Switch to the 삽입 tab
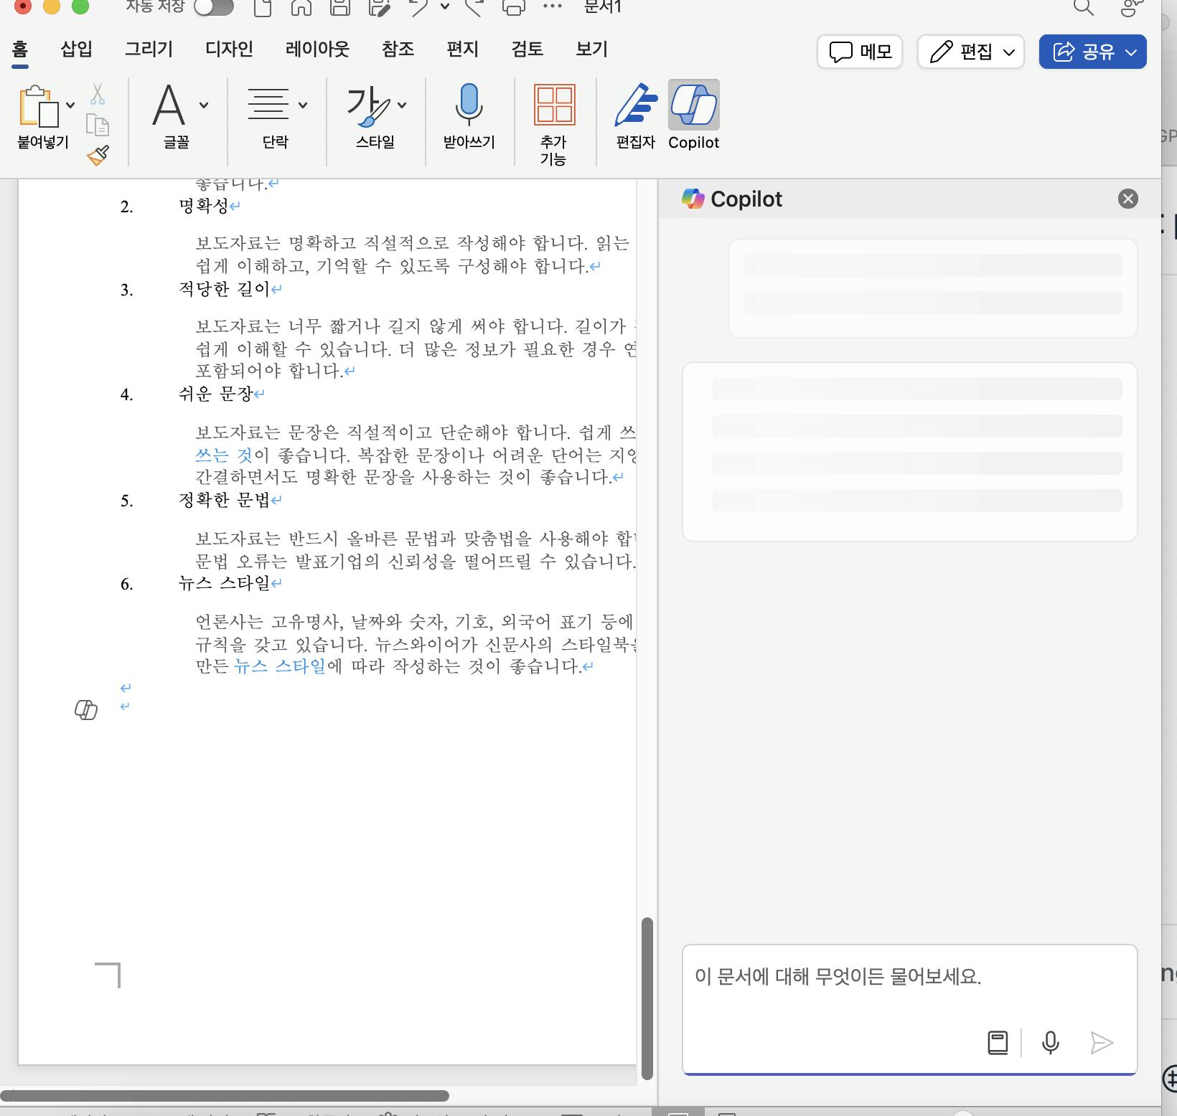Screen dimensions: 1177x1116 pyautogui.click(x=76, y=49)
